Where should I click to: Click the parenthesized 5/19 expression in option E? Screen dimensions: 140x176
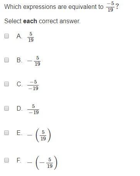tap(39, 135)
